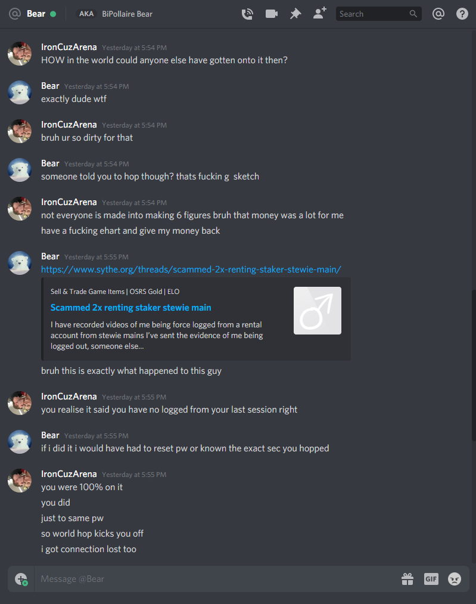
Task: Add friends to DM icon
Action: click(319, 13)
